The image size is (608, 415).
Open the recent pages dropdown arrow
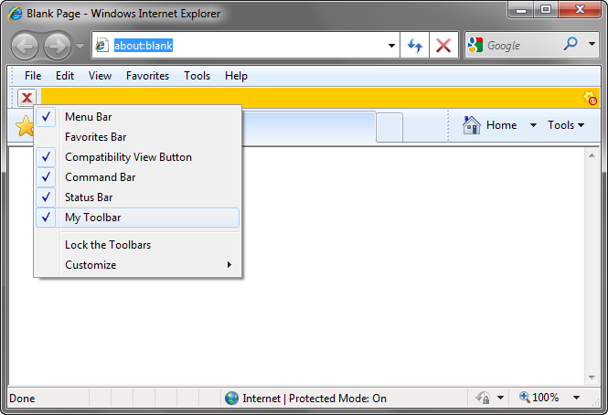tap(80, 46)
